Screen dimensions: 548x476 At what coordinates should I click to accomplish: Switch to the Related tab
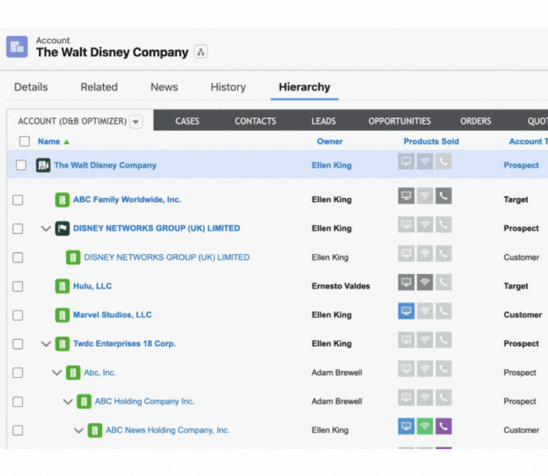tap(100, 87)
